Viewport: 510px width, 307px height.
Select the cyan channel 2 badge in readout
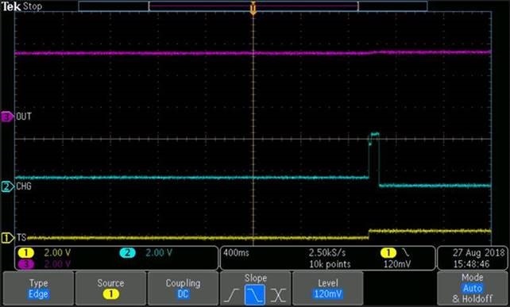click(127, 253)
